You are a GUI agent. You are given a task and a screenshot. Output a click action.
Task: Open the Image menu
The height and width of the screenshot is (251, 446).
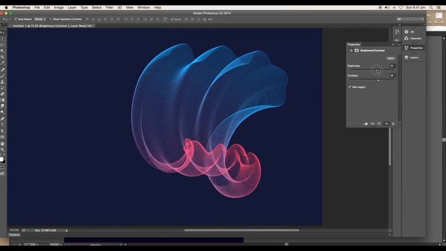pos(59,8)
